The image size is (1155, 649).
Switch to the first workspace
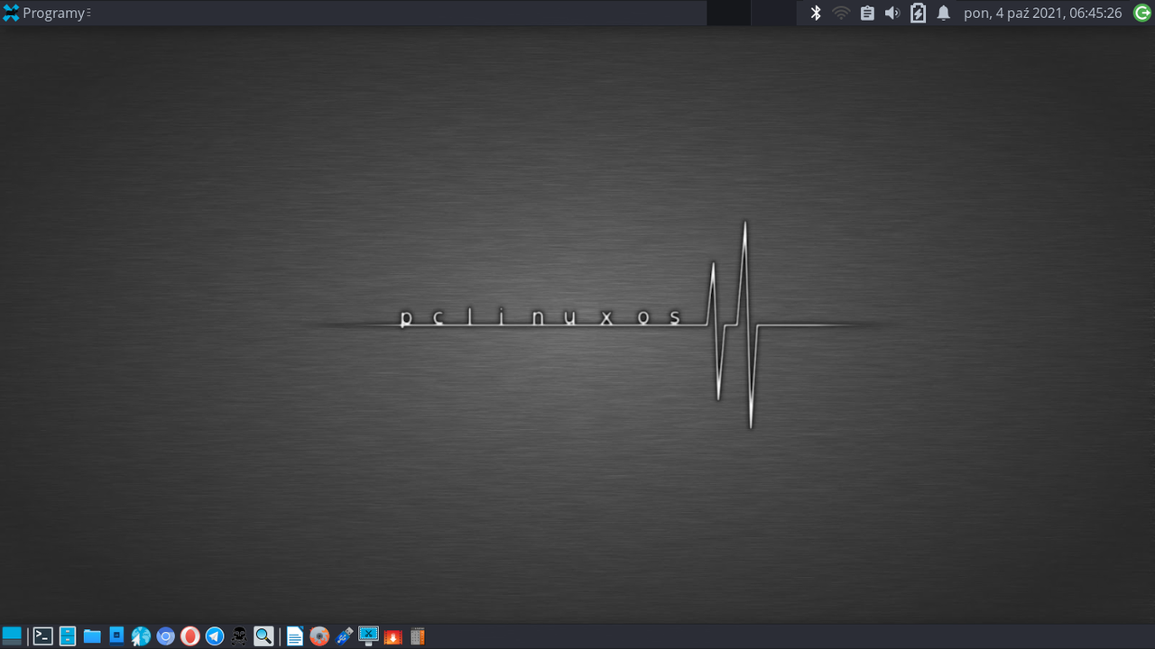pyautogui.click(x=728, y=13)
